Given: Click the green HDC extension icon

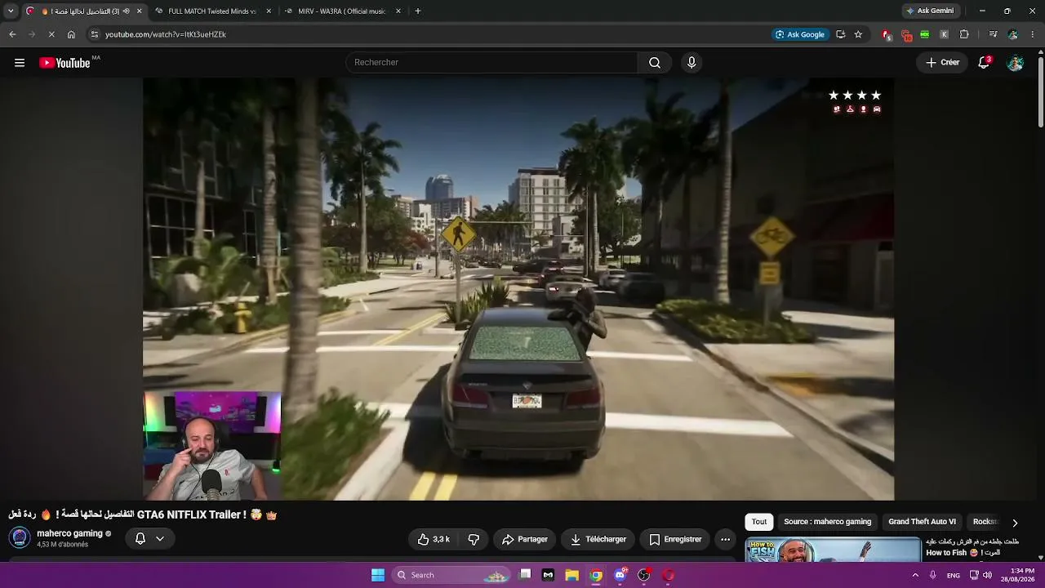Looking at the screenshot, I should [925, 34].
